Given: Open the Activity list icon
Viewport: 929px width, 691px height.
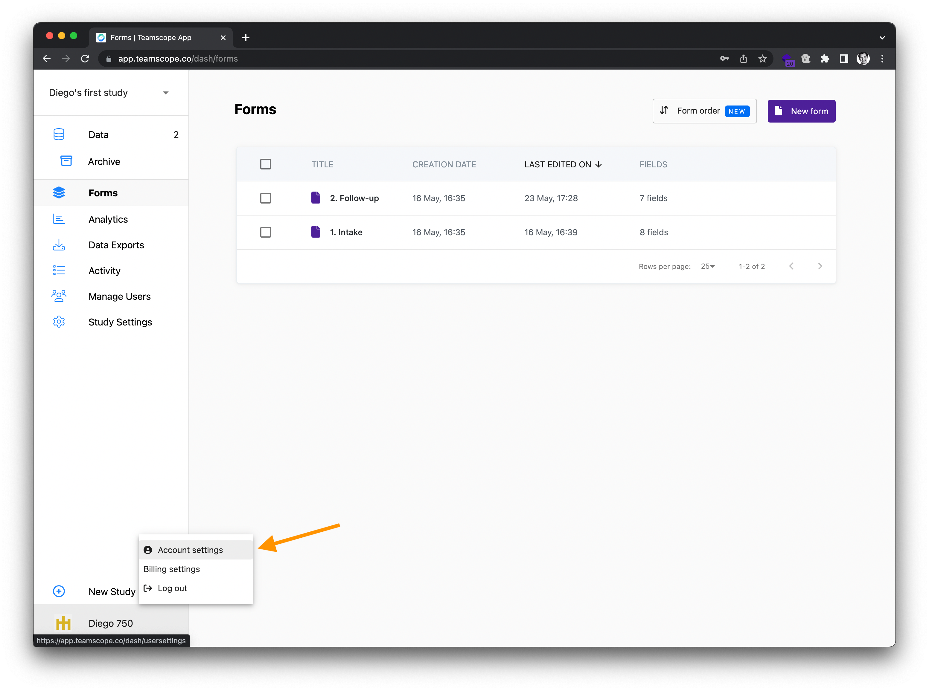Looking at the screenshot, I should [x=59, y=270].
